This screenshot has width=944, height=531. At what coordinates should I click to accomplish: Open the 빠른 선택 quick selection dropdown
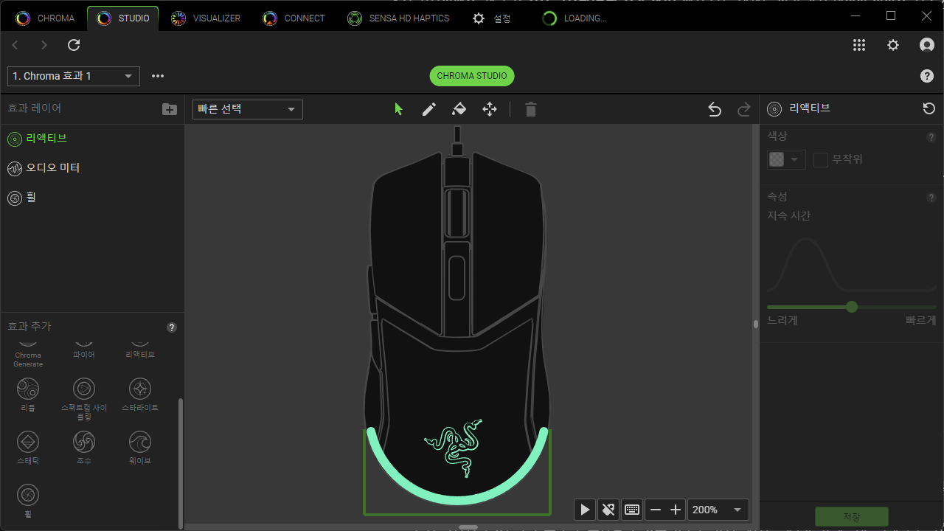(248, 109)
